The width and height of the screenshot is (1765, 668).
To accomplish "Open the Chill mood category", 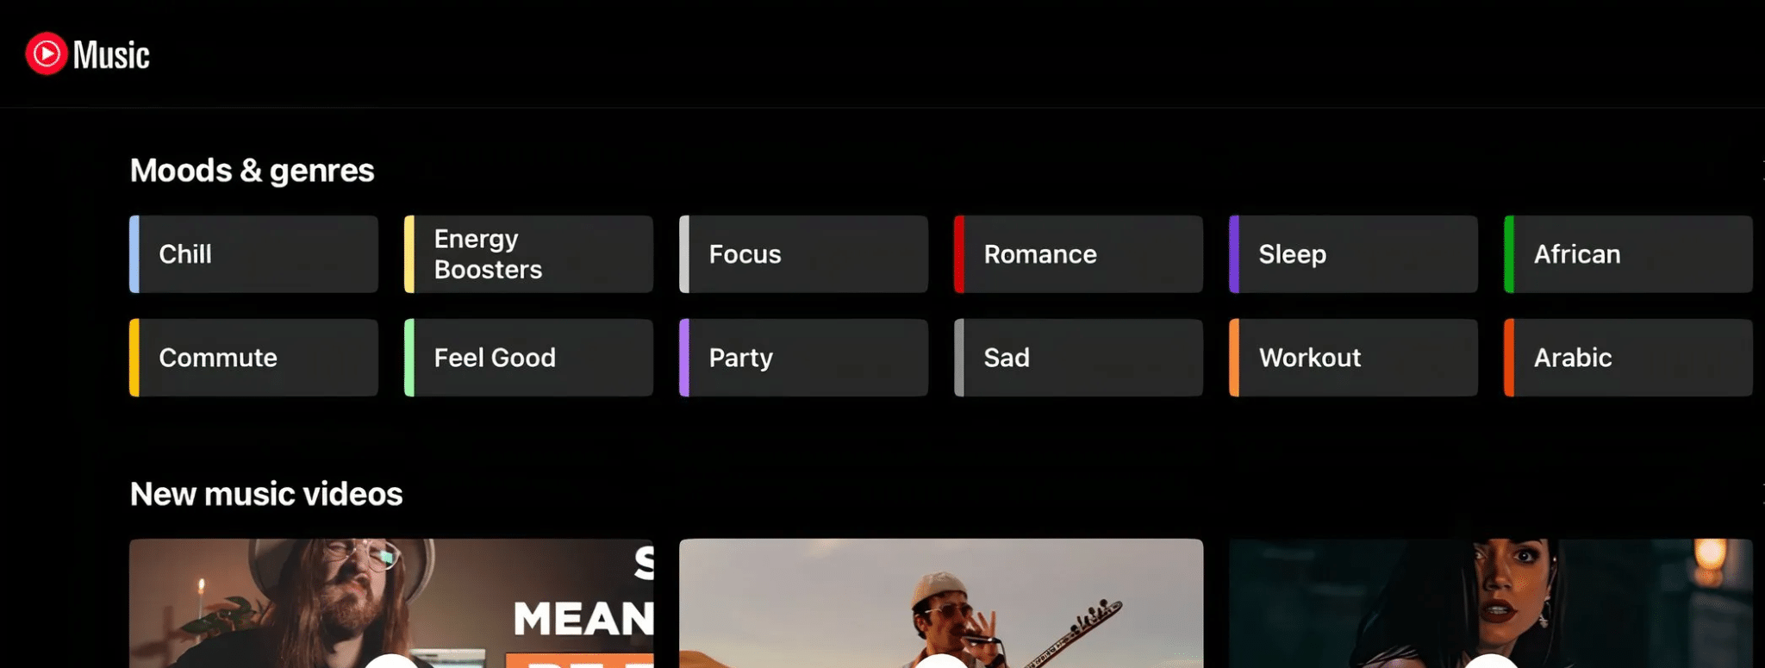I will pos(253,254).
